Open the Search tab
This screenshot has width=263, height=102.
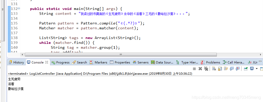coord(79,62)
